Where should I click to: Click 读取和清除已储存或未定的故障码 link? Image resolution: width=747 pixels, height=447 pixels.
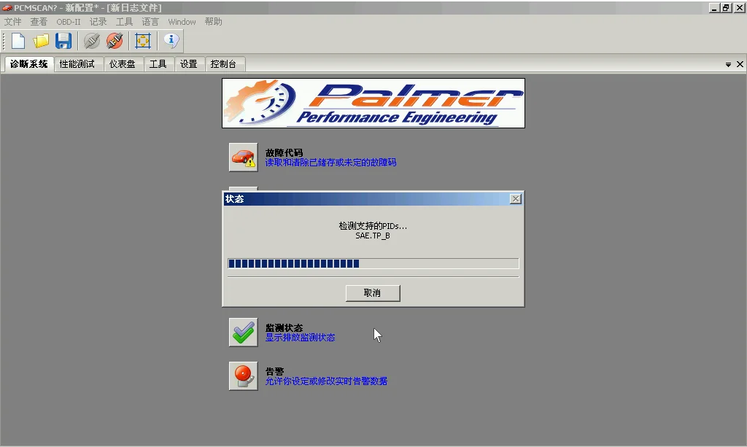pyautogui.click(x=330, y=163)
